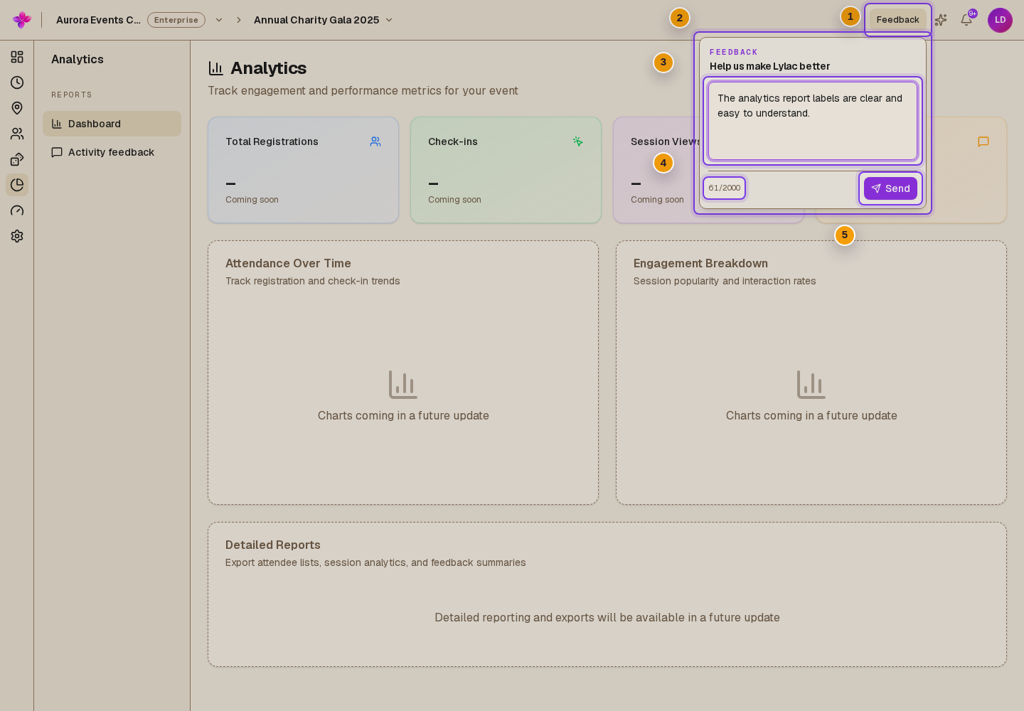This screenshot has width=1024, height=711.
Task: Select Dashboard in the Reports sidebar
Action: click(x=112, y=124)
